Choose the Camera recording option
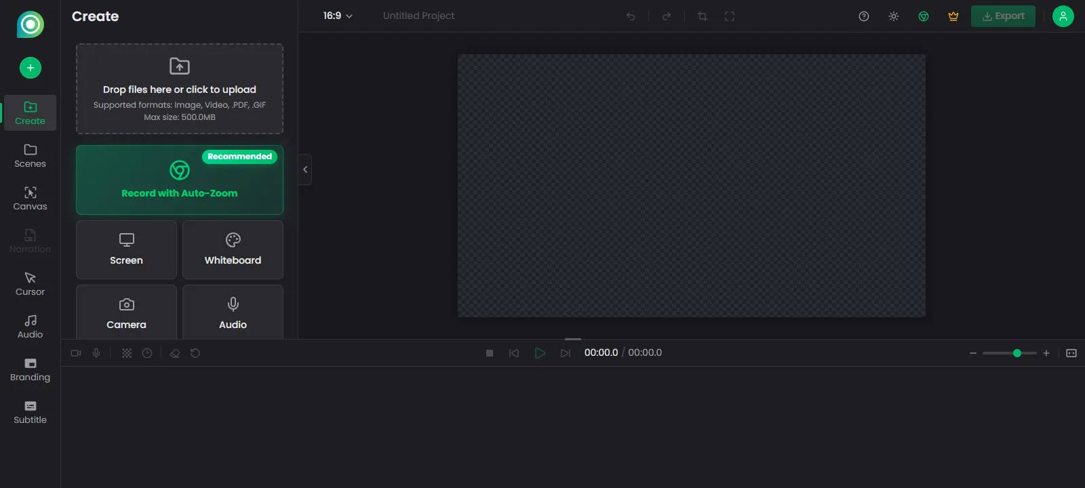This screenshot has height=488, width=1085. (x=127, y=312)
